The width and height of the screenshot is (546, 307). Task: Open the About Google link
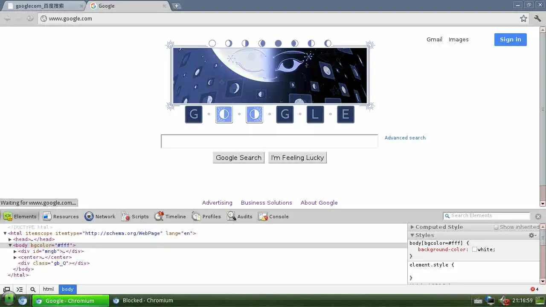tap(319, 203)
